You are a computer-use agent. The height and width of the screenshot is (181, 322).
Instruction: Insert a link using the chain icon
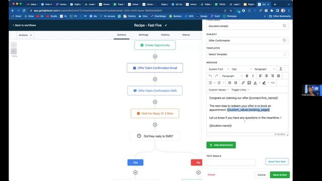243,82
